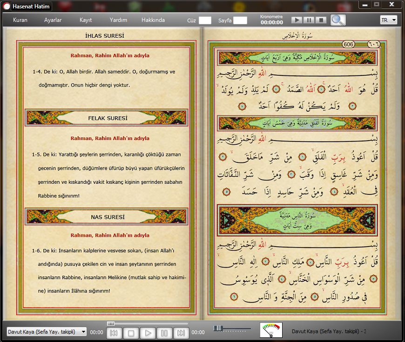Image resolution: width=405 pixels, height=342 pixels.
Task: Stop the Kronometre timer
Action: click(x=321, y=20)
